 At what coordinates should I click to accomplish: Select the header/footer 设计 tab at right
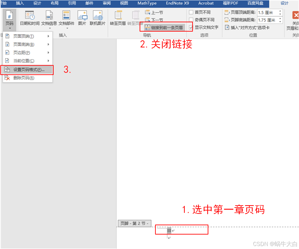pyautogui.click(x=284, y=3)
